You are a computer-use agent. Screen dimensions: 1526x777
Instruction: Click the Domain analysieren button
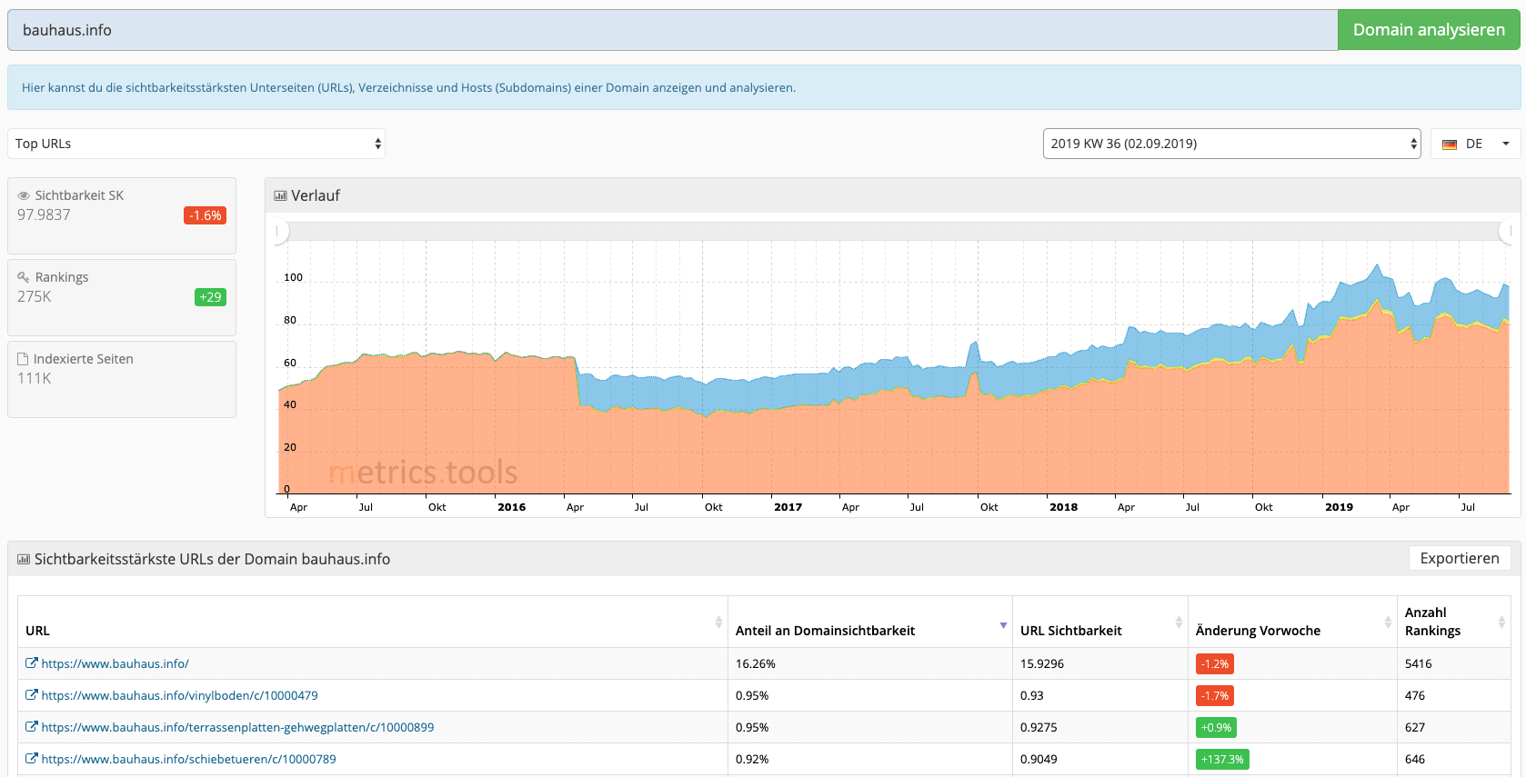click(x=1429, y=30)
